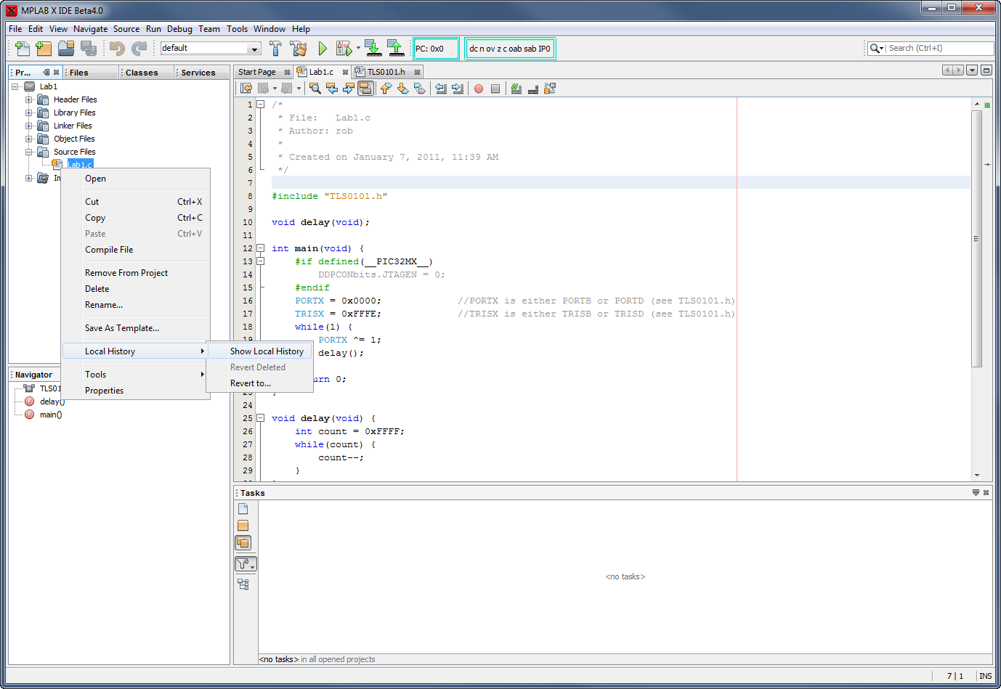The image size is (1001, 689).
Task: Run the project with green play icon
Action: pos(323,49)
